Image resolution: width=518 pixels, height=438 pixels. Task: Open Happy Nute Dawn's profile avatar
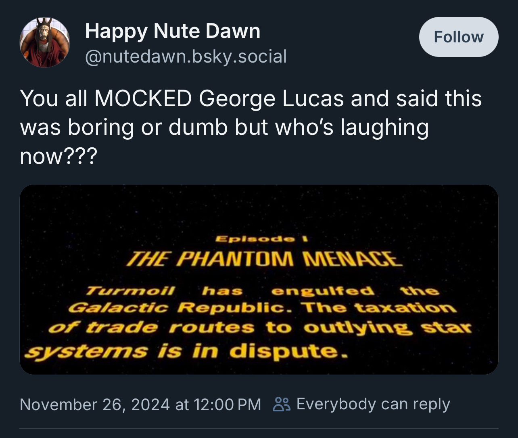(45, 42)
